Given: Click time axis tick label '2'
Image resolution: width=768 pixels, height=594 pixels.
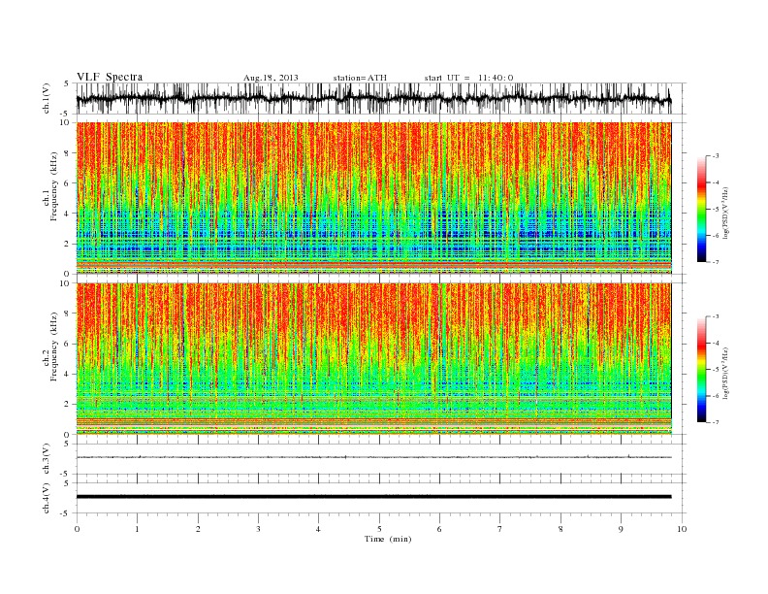Looking at the screenshot, I should pos(198,529).
